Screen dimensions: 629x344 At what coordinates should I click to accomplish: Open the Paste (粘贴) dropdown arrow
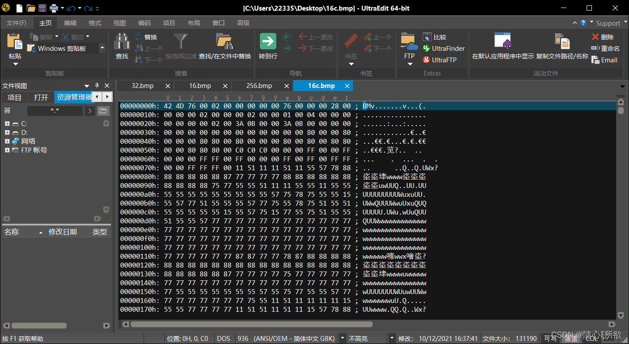[15, 64]
